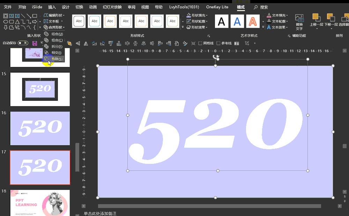
Task: Select slide 18 thumbnail PPT Learning
Action: [x=40, y=203]
